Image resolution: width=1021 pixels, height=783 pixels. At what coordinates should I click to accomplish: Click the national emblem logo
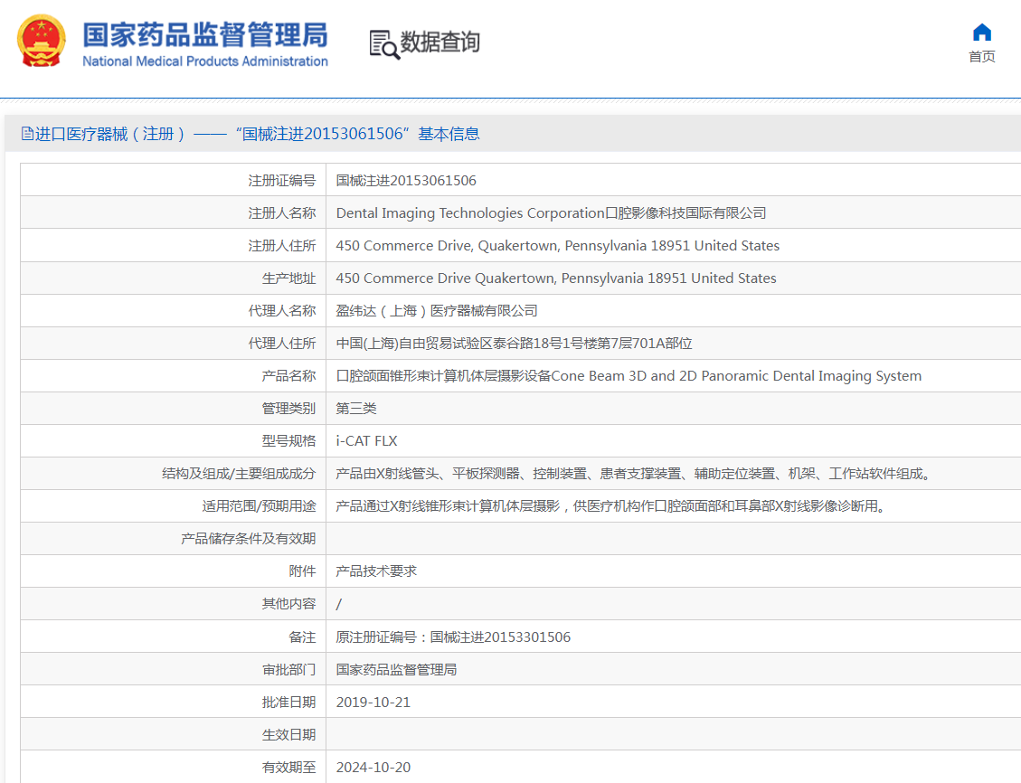(41, 41)
